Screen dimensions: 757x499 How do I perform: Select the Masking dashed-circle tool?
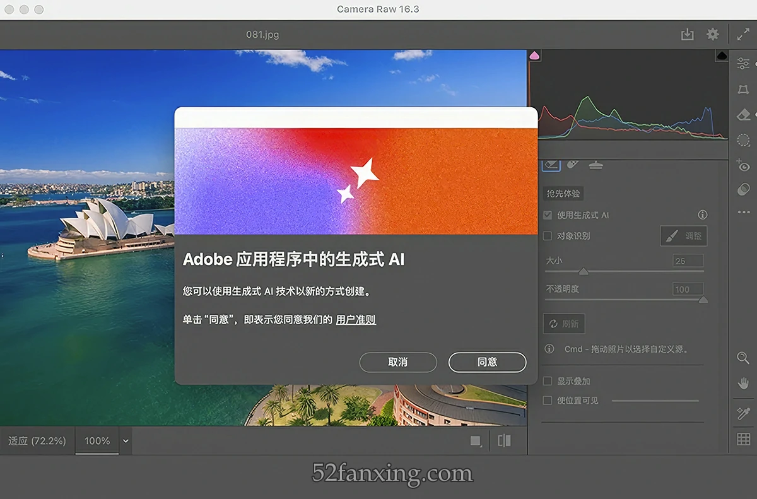click(743, 140)
